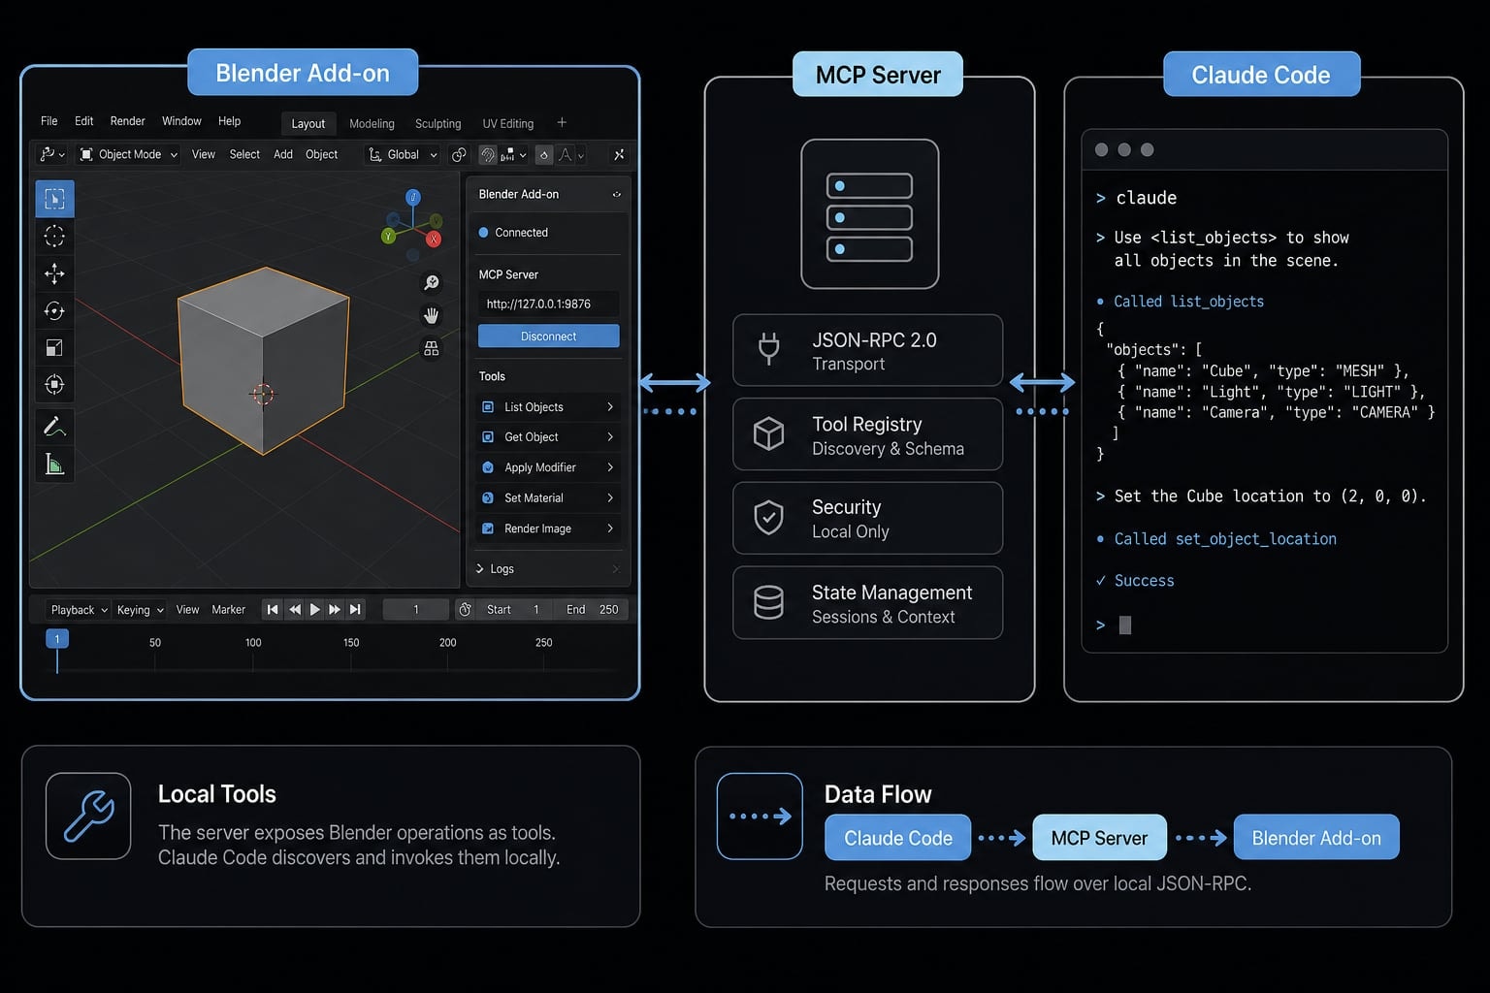Click the Disconnect button
1490x993 pixels.
[x=549, y=336]
